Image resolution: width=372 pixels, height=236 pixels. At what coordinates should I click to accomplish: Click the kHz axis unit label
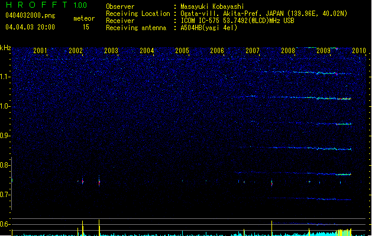(x=5, y=48)
